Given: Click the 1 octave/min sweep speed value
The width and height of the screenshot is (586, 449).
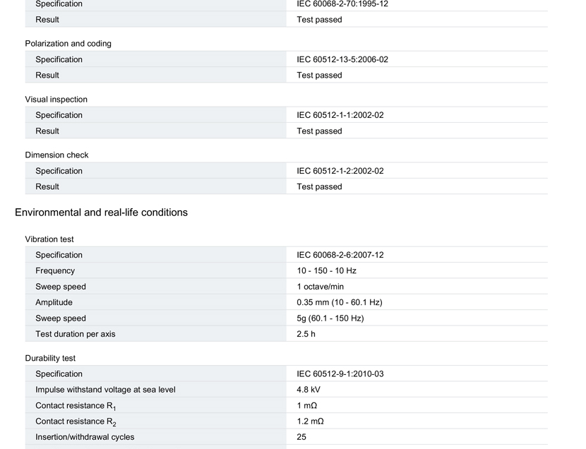Looking at the screenshot, I should pos(321,287).
